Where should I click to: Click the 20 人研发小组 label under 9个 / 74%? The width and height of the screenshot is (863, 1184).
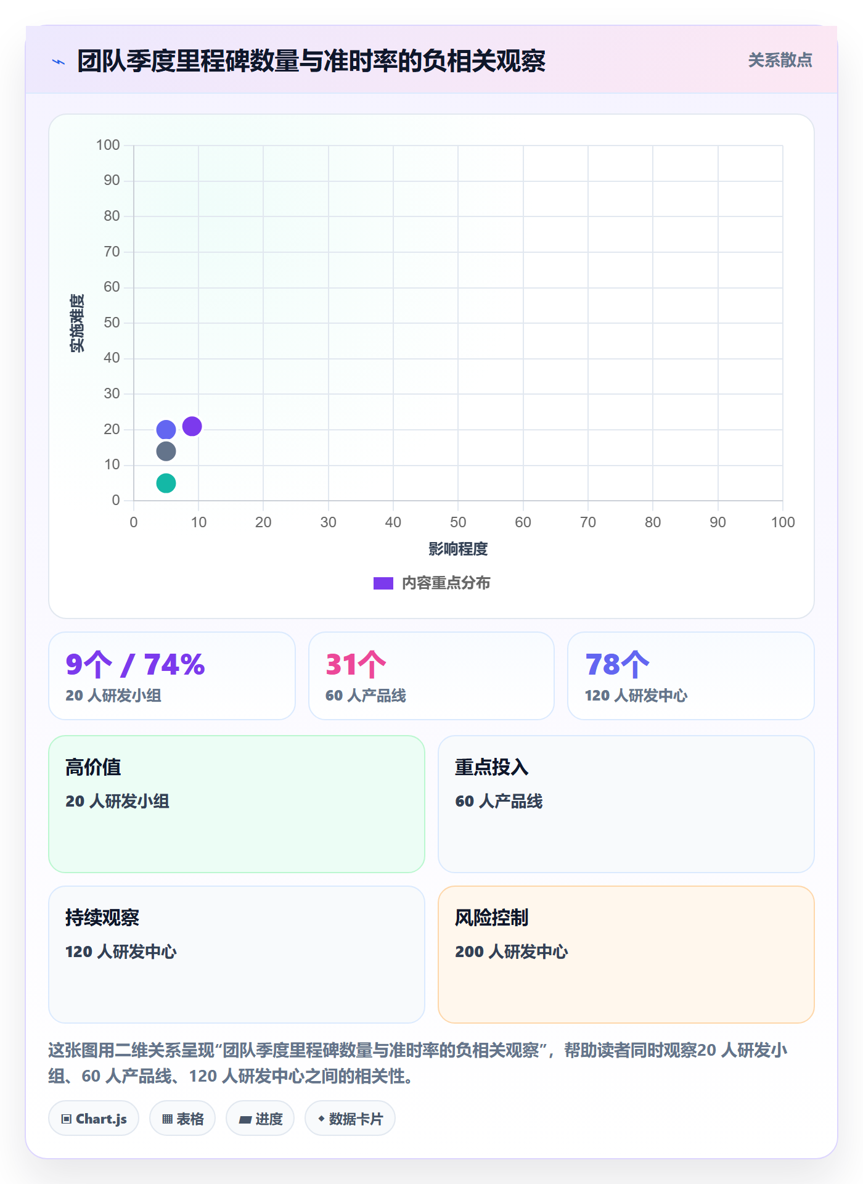tap(113, 696)
